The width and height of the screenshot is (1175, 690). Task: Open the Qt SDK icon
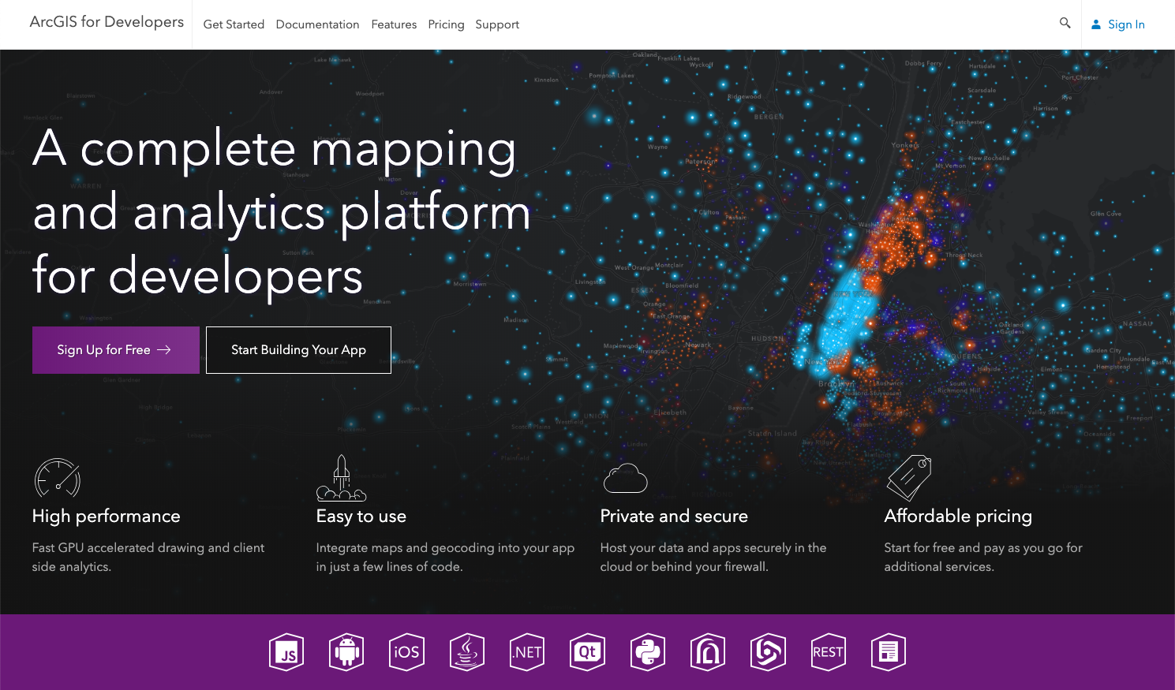[x=587, y=652]
